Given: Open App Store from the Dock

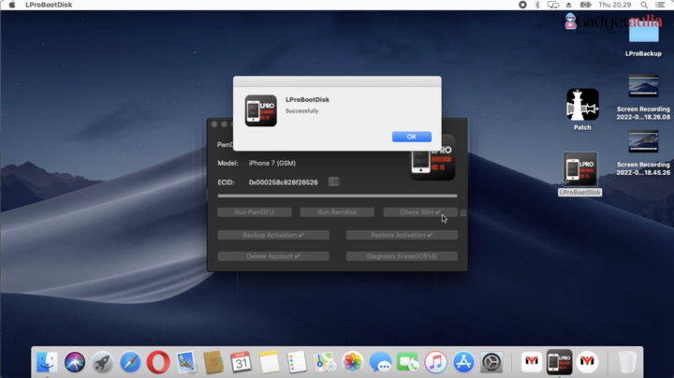Looking at the screenshot, I should point(463,362).
